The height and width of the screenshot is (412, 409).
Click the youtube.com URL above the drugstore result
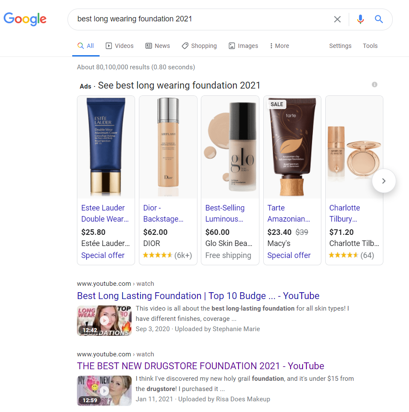pos(115,354)
